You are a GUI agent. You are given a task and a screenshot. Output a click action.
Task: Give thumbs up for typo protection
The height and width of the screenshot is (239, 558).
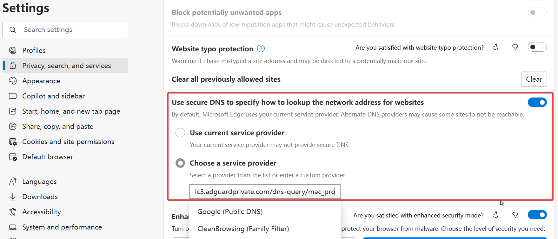pyautogui.click(x=495, y=47)
